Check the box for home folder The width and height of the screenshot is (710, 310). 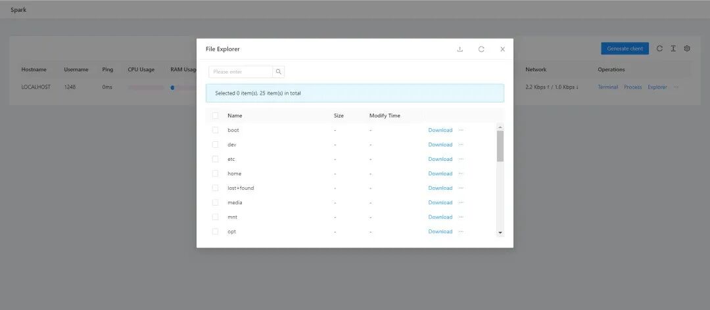[215, 173]
